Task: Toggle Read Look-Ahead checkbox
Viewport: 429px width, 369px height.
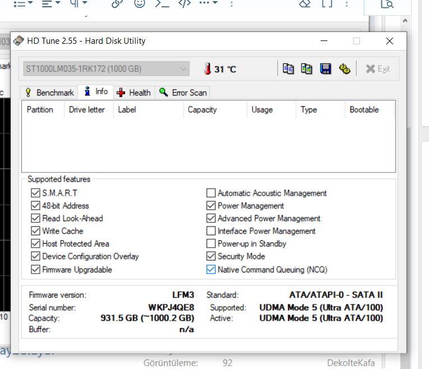Action: pyautogui.click(x=35, y=218)
